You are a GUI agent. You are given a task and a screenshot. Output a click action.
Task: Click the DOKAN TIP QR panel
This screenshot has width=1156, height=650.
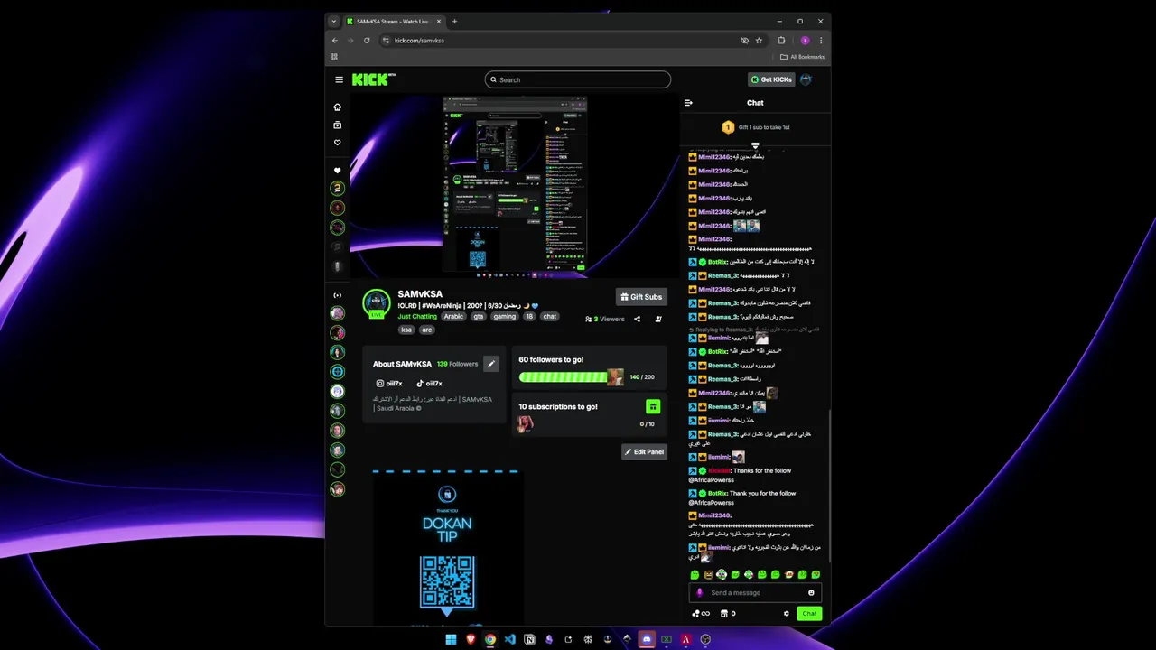[447, 546]
